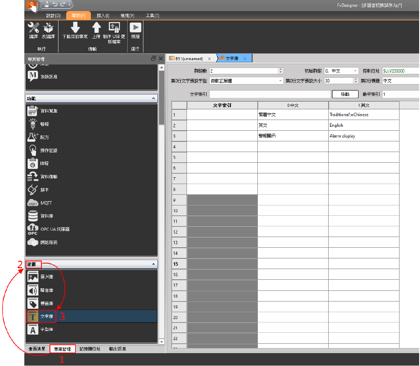Click the 反編譯 (Decompile) box icon

48,28
